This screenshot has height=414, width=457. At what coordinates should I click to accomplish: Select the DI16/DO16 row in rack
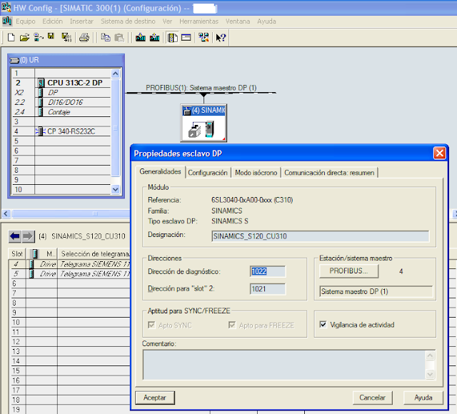tap(61, 102)
